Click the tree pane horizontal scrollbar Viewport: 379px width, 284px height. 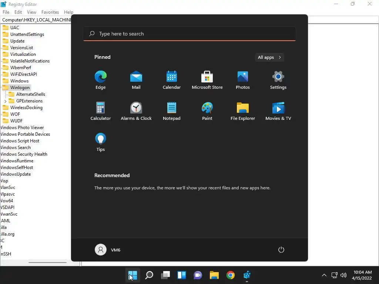[47, 262]
